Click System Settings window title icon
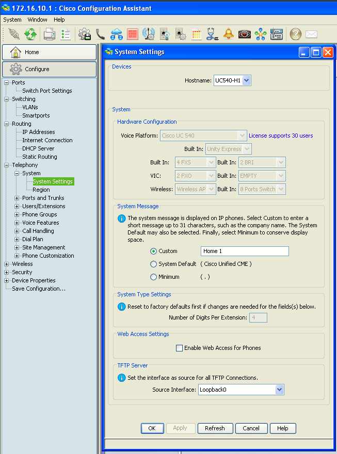337x454 pixels. (x=109, y=52)
